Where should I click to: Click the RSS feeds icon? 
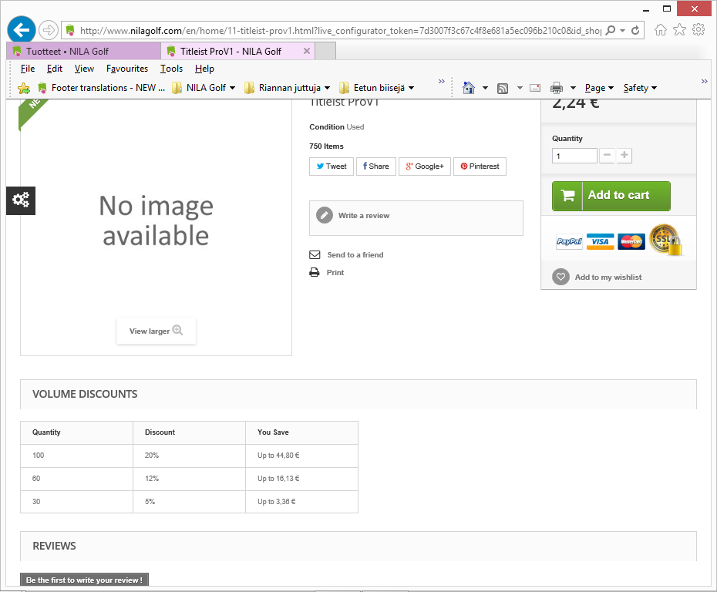503,88
